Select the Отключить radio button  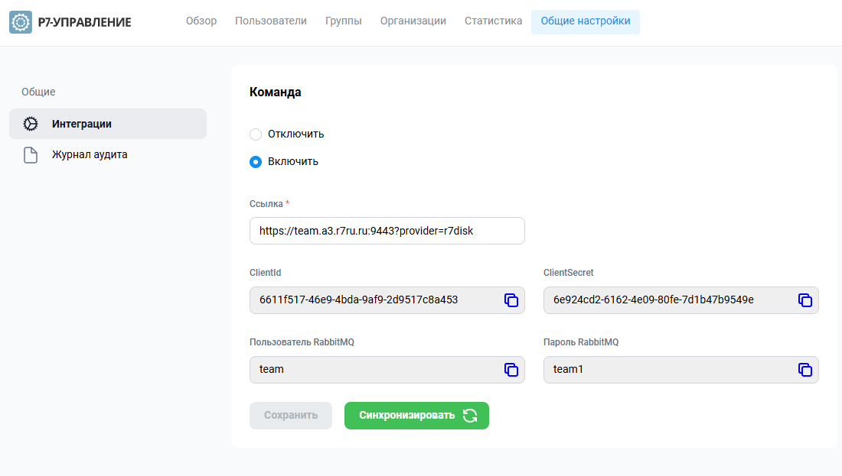[256, 134]
